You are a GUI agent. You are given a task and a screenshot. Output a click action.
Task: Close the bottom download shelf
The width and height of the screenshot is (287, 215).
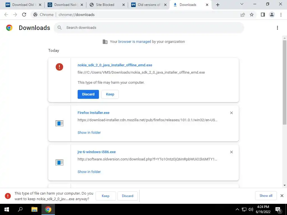point(282,196)
